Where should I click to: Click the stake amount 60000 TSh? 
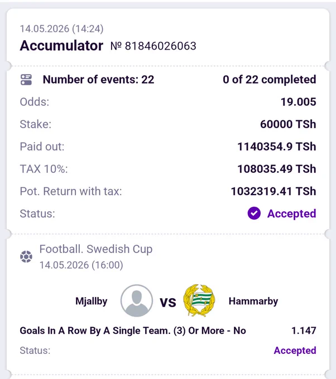click(288, 124)
